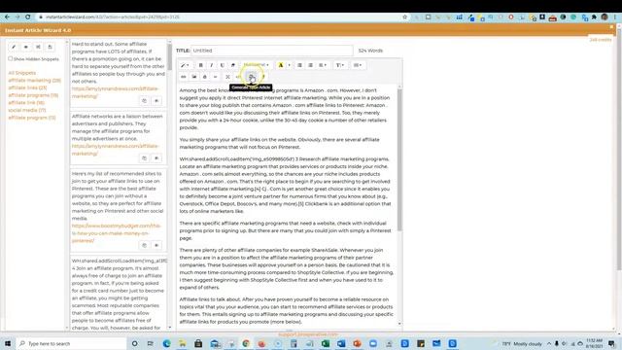The width and height of the screenshot is (622, 350).
Task: Open the font family dropdown
Action: 256,65
